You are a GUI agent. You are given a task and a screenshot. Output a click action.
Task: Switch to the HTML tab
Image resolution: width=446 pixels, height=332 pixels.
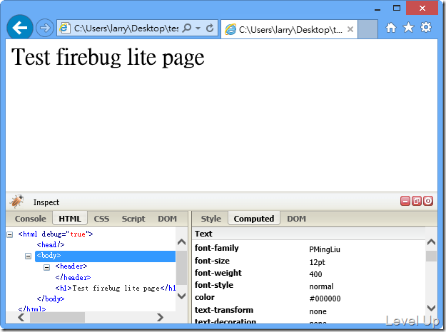tap(70, 219)
